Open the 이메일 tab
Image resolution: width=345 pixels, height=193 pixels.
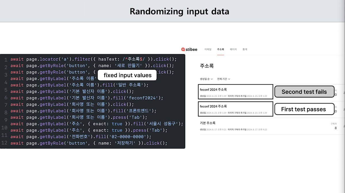[x=208, y=49]
